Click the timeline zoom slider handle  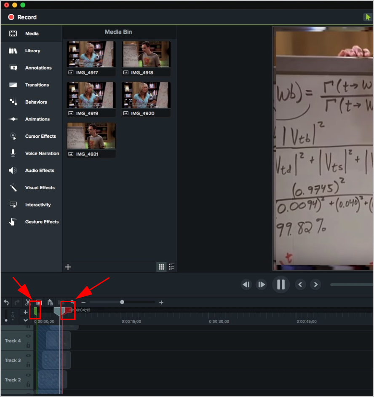(x=122, y=302)
